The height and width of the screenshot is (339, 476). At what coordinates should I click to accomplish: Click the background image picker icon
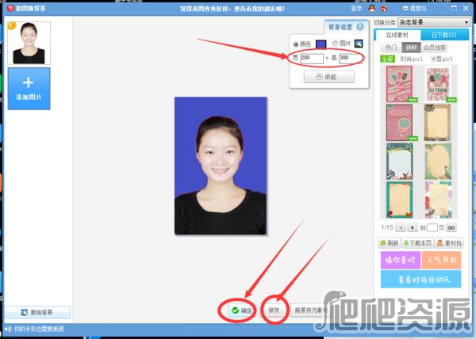click(359, 44)
